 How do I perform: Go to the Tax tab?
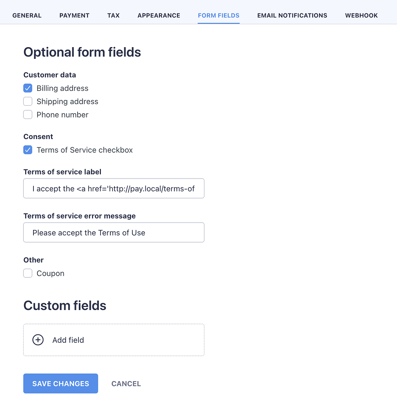coord(113,16)
